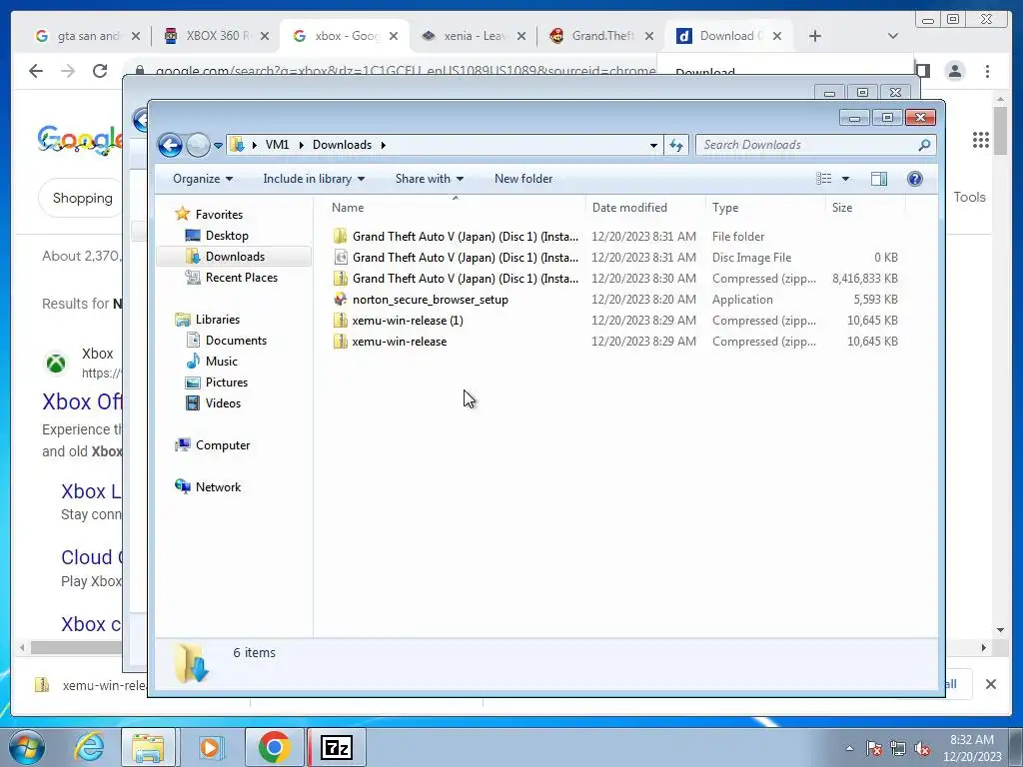This screenshot has height=767, width=1023.
Task: Expand the arrow after Downloads breadcrumb
Action: (x=383, y=145)
